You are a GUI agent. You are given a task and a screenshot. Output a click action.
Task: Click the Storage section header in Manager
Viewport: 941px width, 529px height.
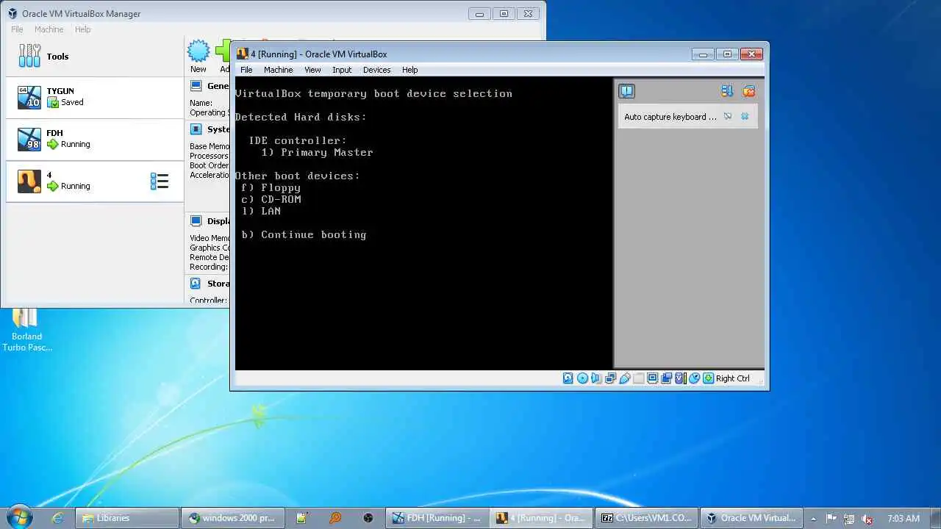pyautogui.click(x=210, y=284)
